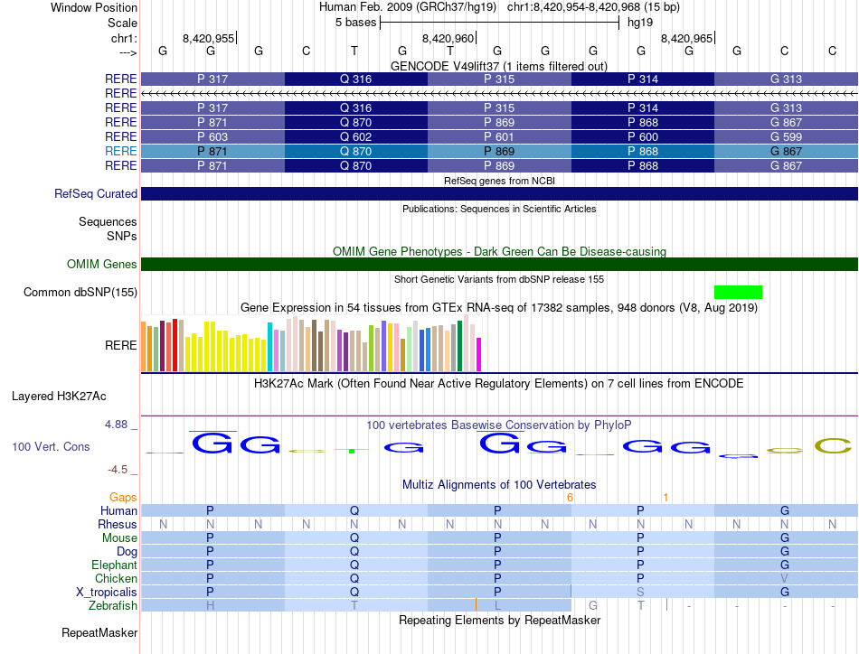Select codon G 599 in the RERE transcript
This screenshot has height=654, width=859.
click(x=786, y=136)
